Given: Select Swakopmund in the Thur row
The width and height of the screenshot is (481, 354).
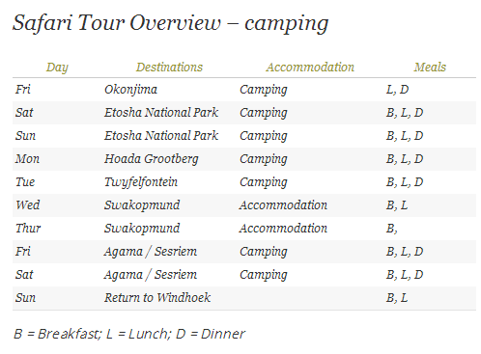Looking at the screenshot, I should [x=142, y=229].
